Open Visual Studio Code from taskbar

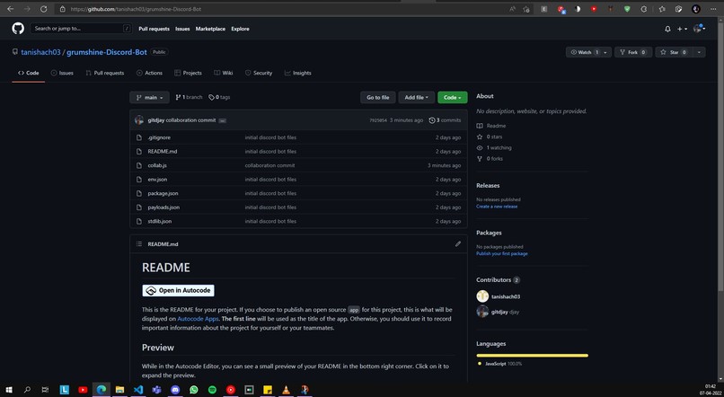coord(138,390)
